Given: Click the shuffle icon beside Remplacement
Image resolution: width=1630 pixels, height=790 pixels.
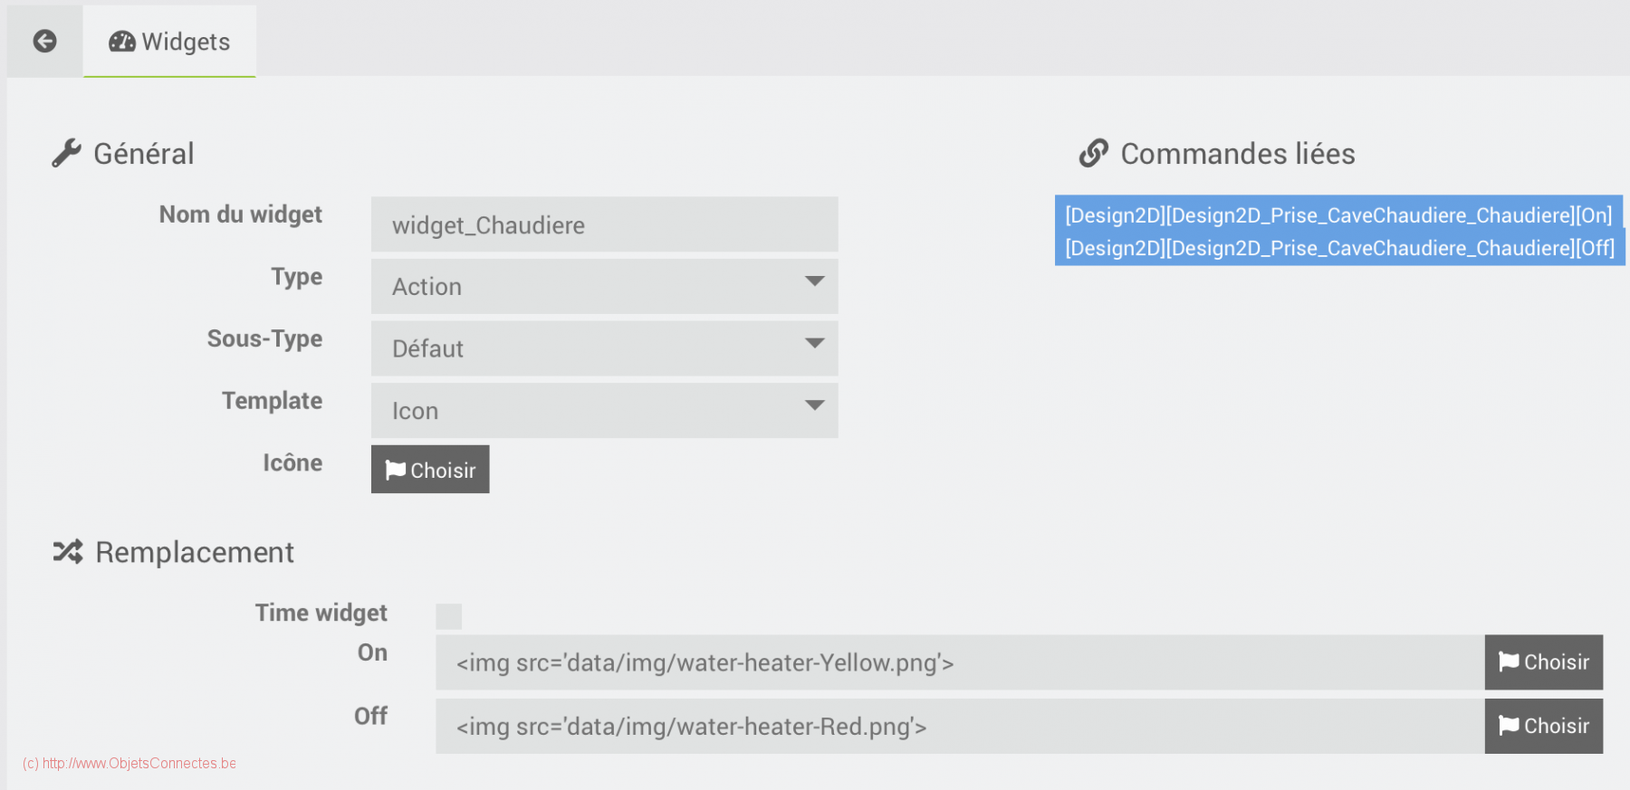Looking at the screenshot, I should point(68,552).
